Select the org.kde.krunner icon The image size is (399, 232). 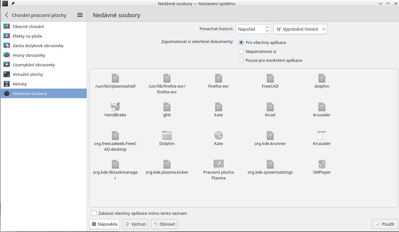click(x=270, y=135)
